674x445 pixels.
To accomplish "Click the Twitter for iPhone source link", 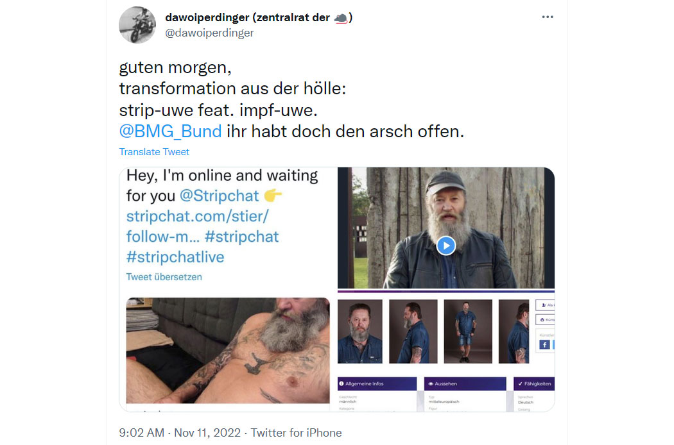I will point(296,433).
